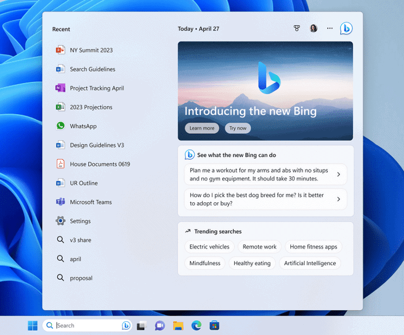Click the magnifier icon in taskbar search box
Image resolution: width=404 pixels, height=335 pixels.
tap(50, 325)
